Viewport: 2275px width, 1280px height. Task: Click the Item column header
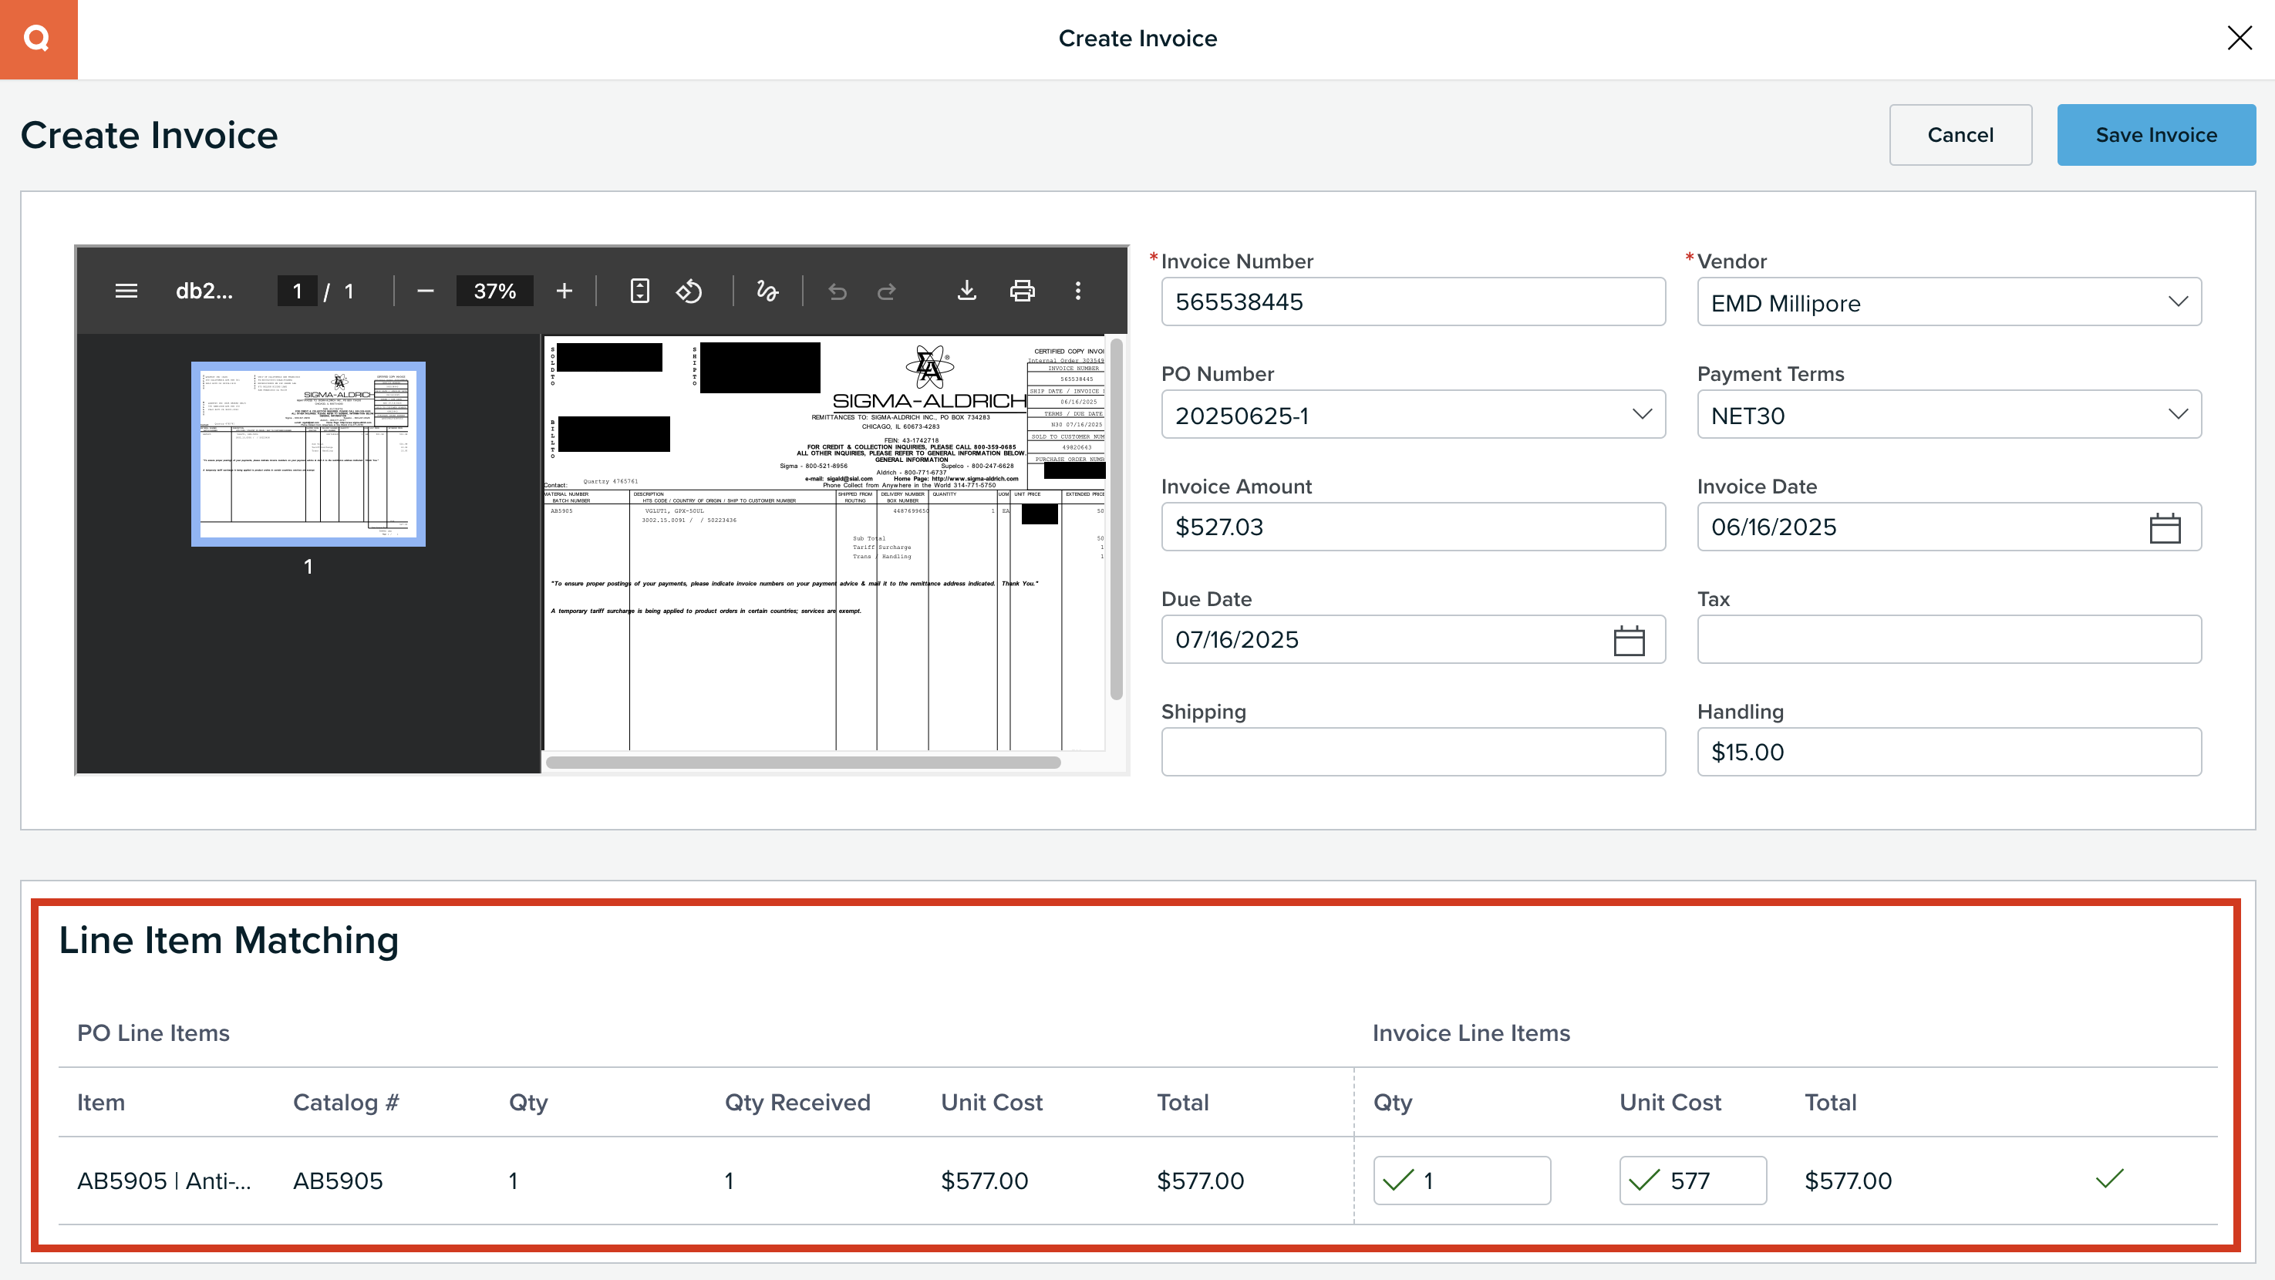point(101,1103)
